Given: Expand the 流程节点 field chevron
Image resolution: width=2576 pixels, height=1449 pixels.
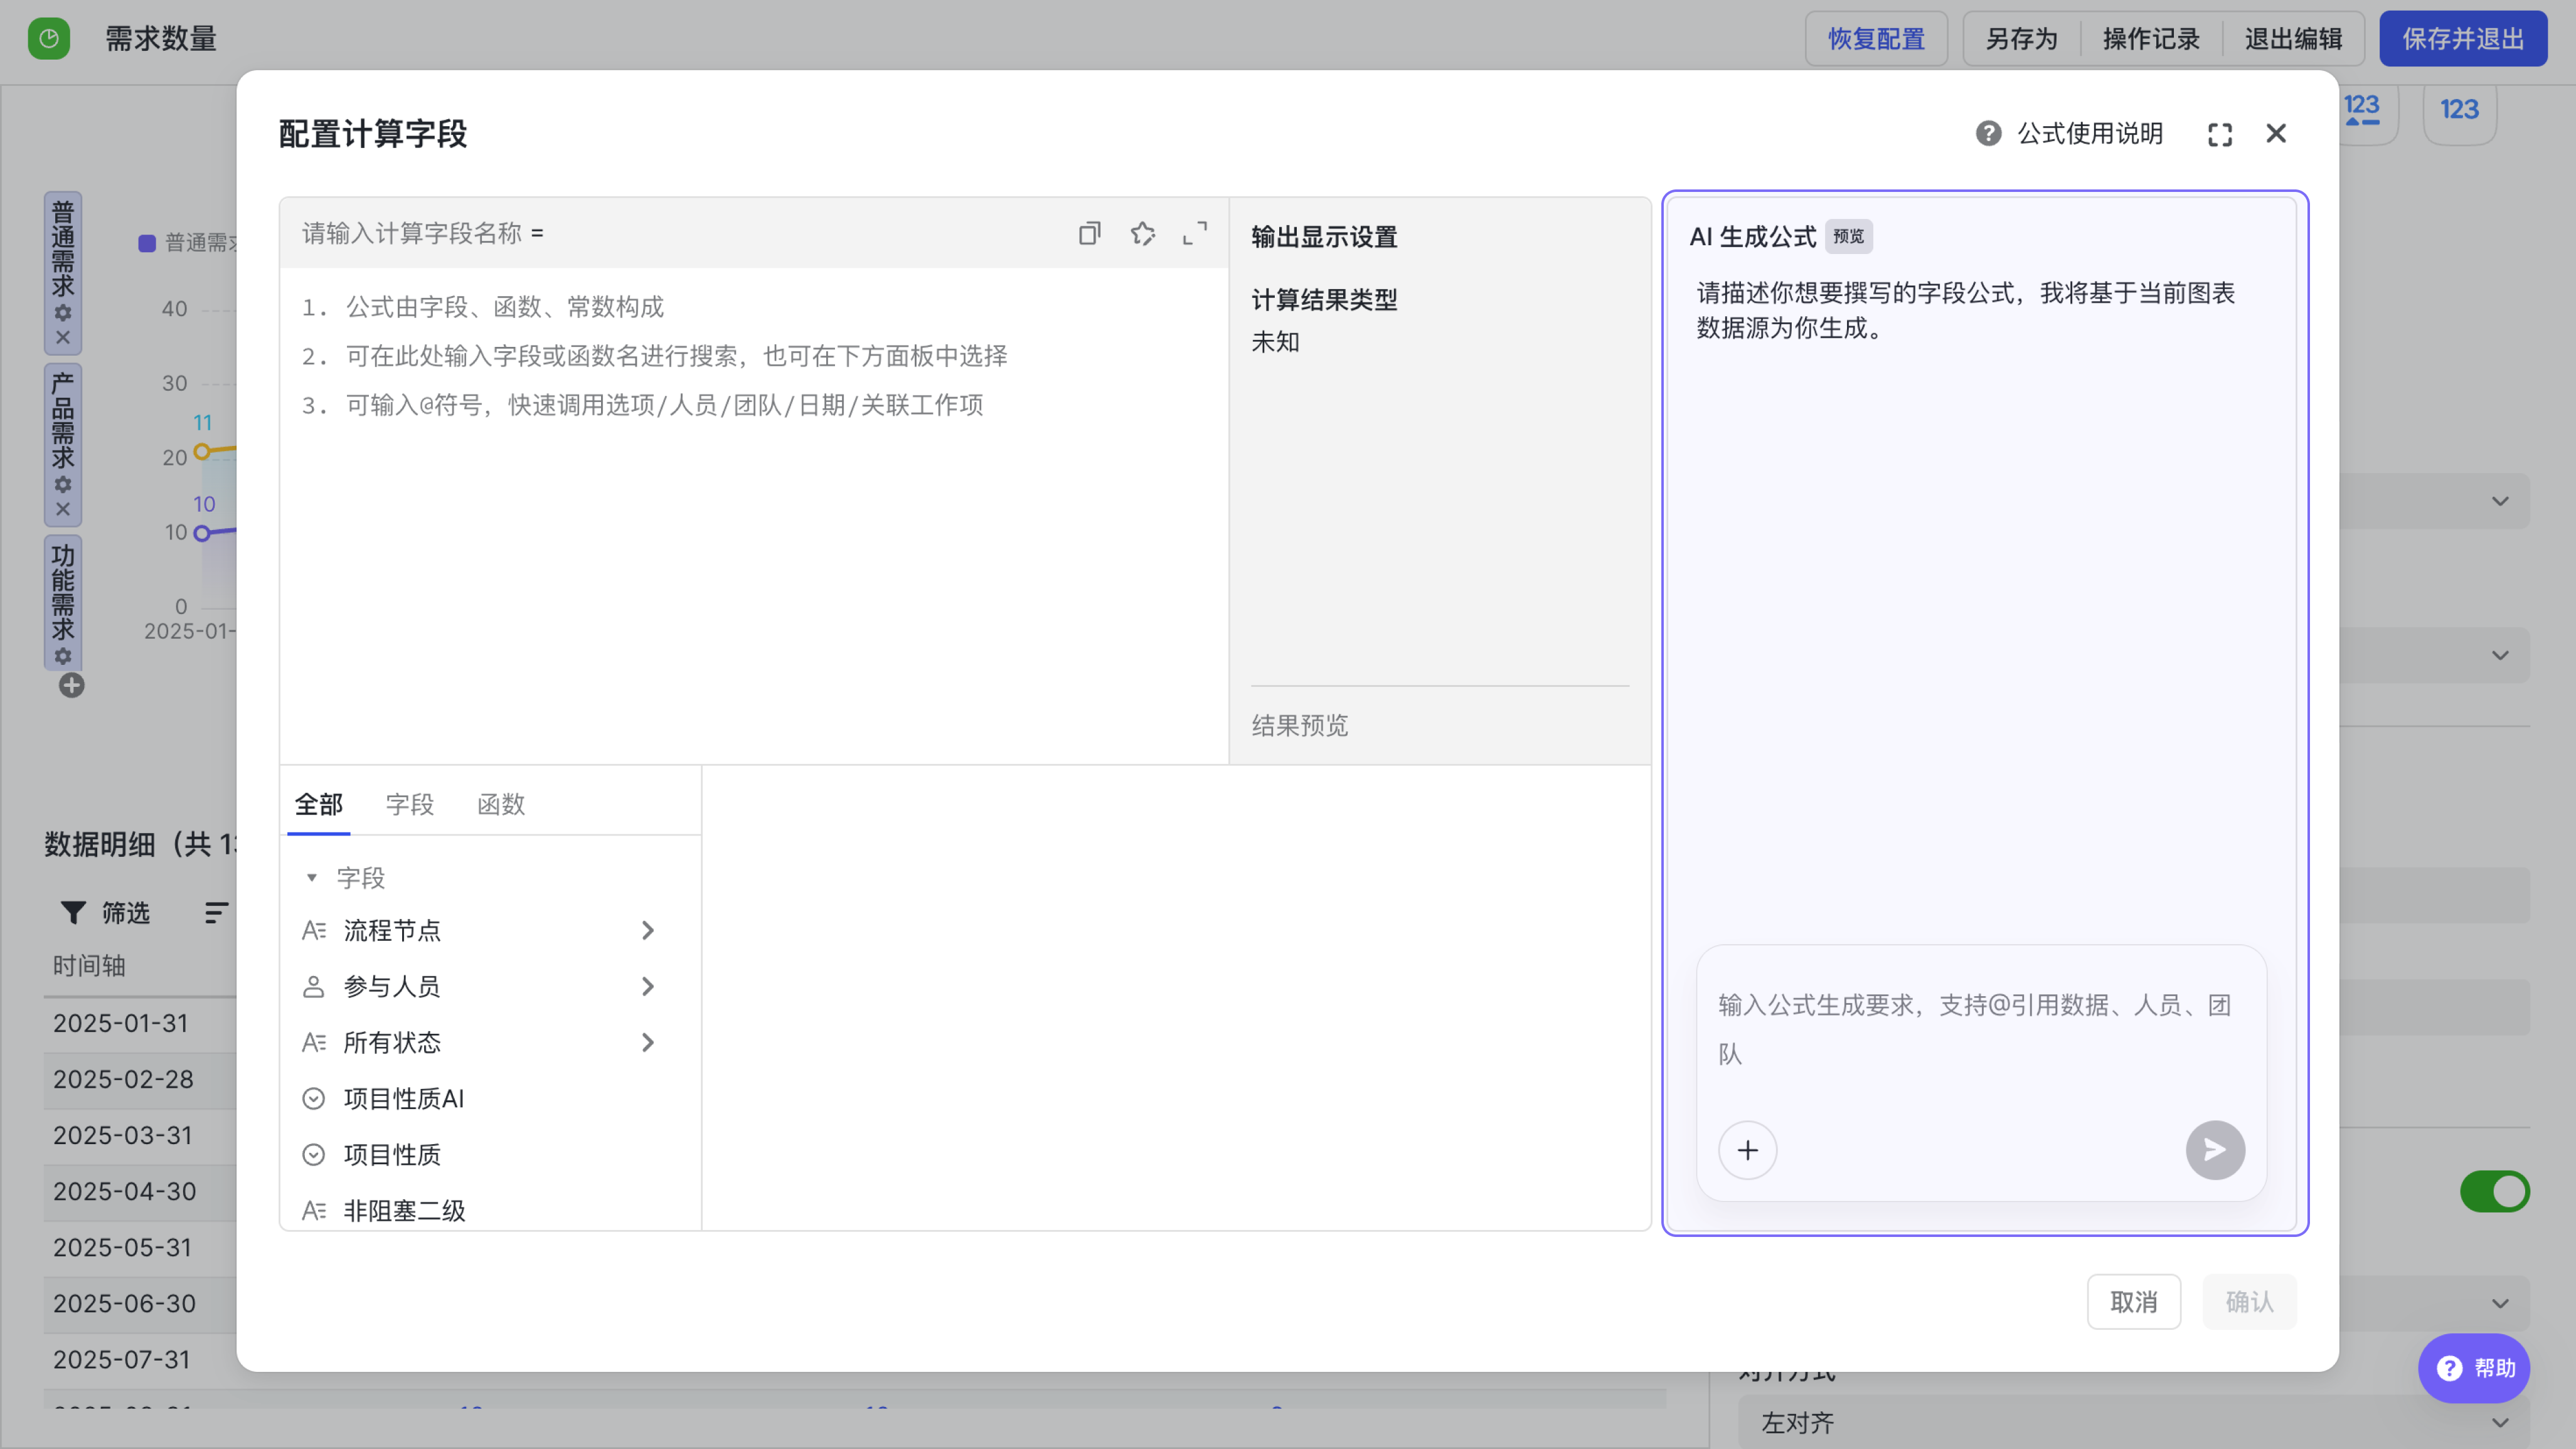Looking at the screenshot, I should [x=647, y=931].
